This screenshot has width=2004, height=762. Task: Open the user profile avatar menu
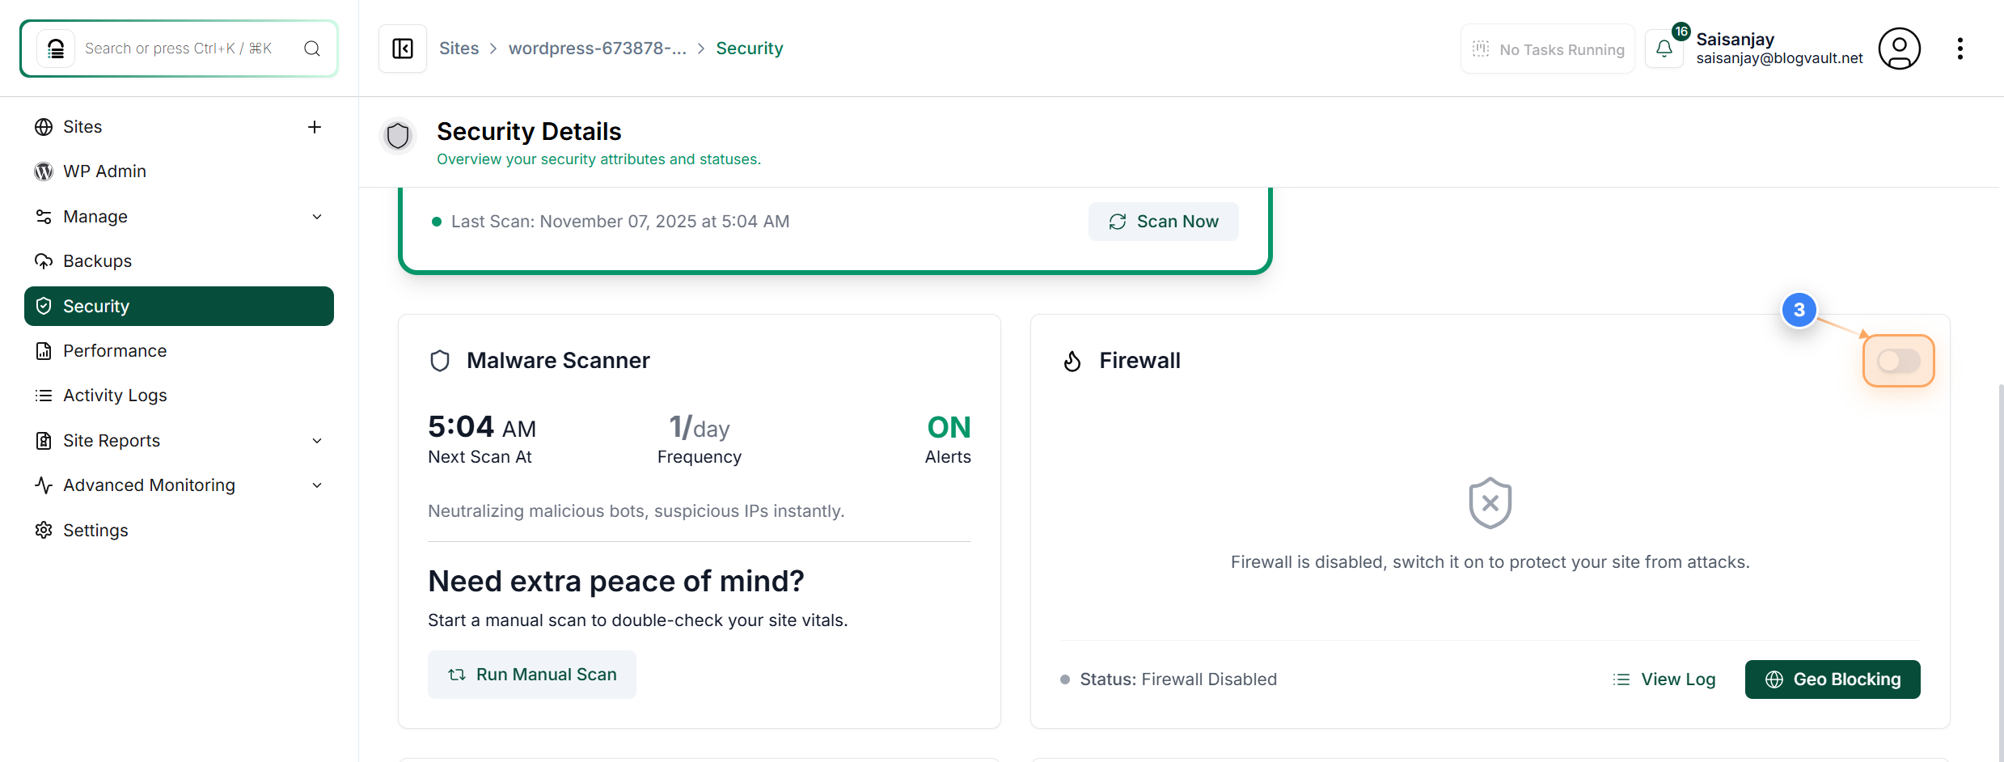pos(1899,49)
